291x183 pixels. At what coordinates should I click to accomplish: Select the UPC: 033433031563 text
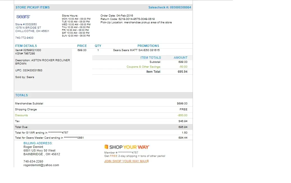(x=29, y=70)
